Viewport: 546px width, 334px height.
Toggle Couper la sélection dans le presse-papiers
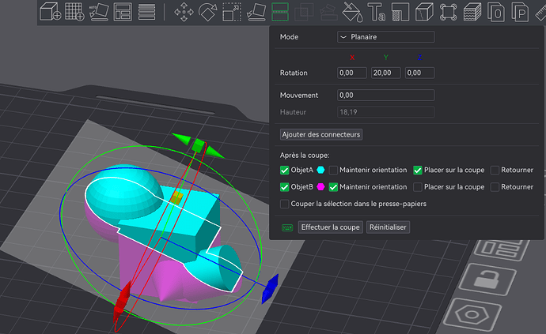[x=285, y=204]
